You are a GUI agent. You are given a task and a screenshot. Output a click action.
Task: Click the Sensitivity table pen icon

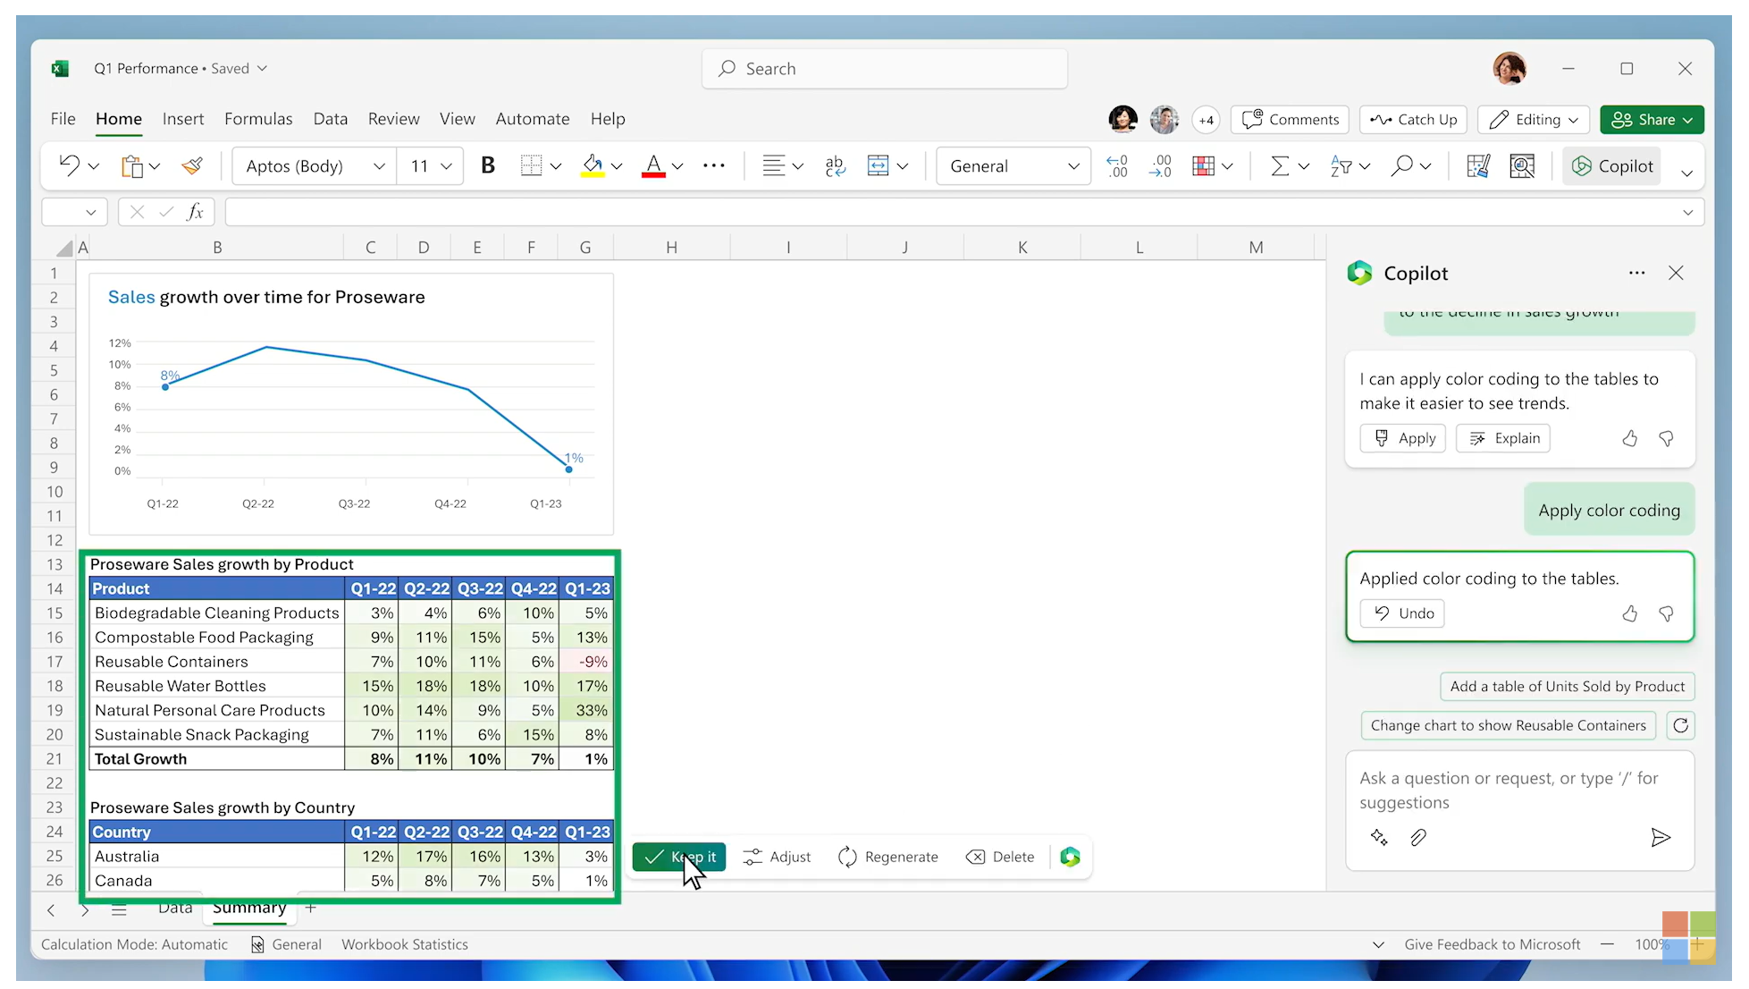click(x=1478, y=165)
